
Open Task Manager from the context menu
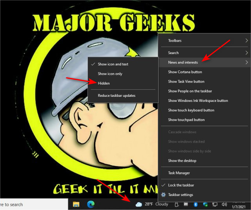[204, 173]
